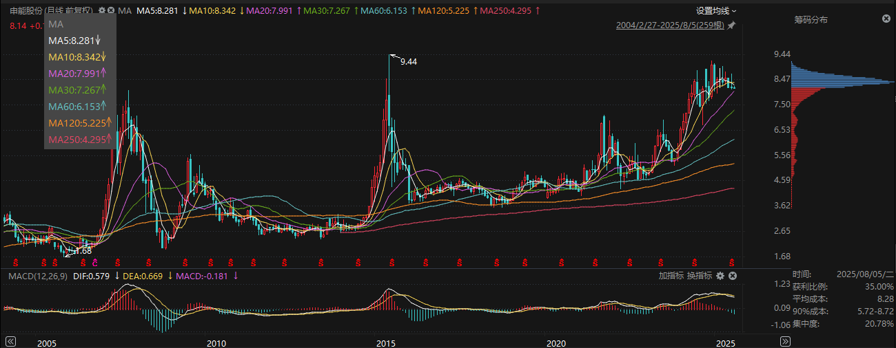Click MA10:8.342 in the MA tooltip panel

tap(77, 57)
